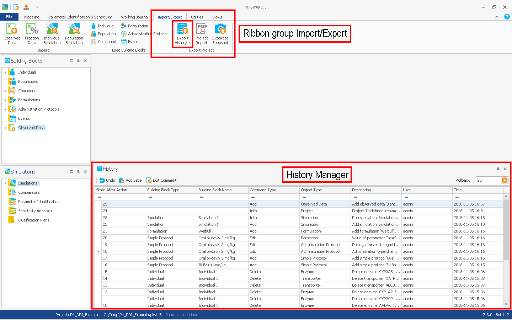Image resolution: width=512 pixels, height=320 pixels.
Task: Load Formulation building block
Action: pyautogui.click(x=134, y=26)
